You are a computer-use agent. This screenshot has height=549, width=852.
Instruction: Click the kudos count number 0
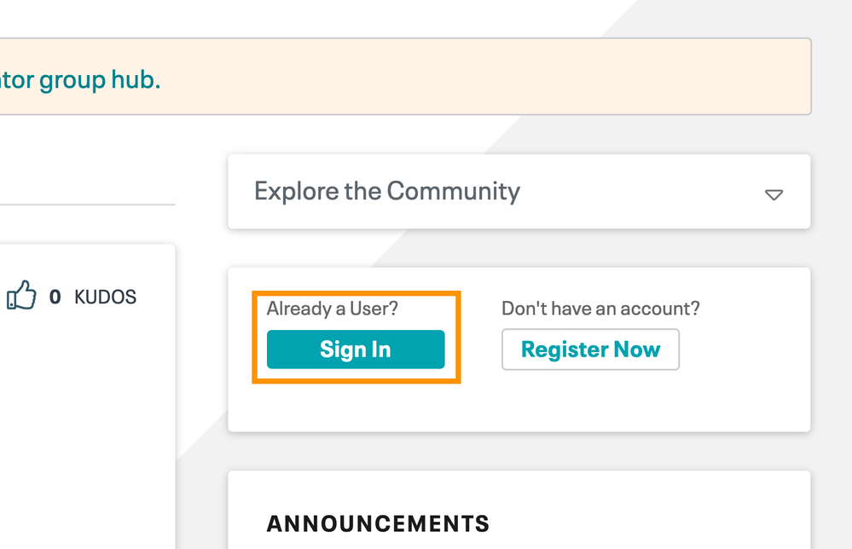click(55, 297)
